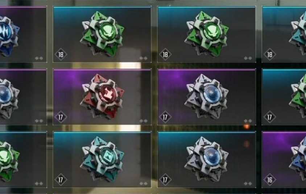306x194 pixels.
Task: Click level 17 badge on teal-background blue orb card
Action: [165, 180]
